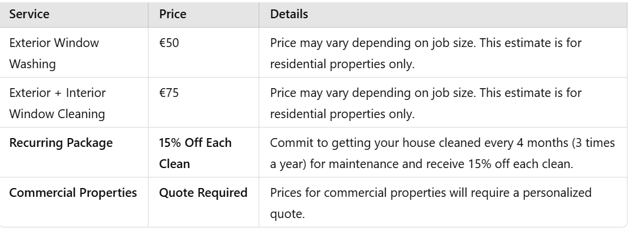Viewport: 631px width, 228px height.
Task: Click the Service column header
Action: [x=74, y=15]
